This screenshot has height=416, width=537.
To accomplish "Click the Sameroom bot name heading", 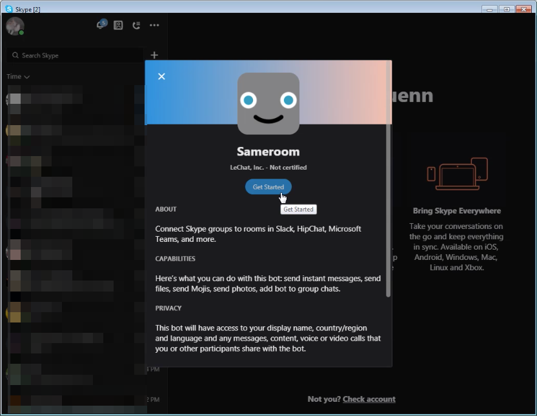I will click(x=268, y=152).
